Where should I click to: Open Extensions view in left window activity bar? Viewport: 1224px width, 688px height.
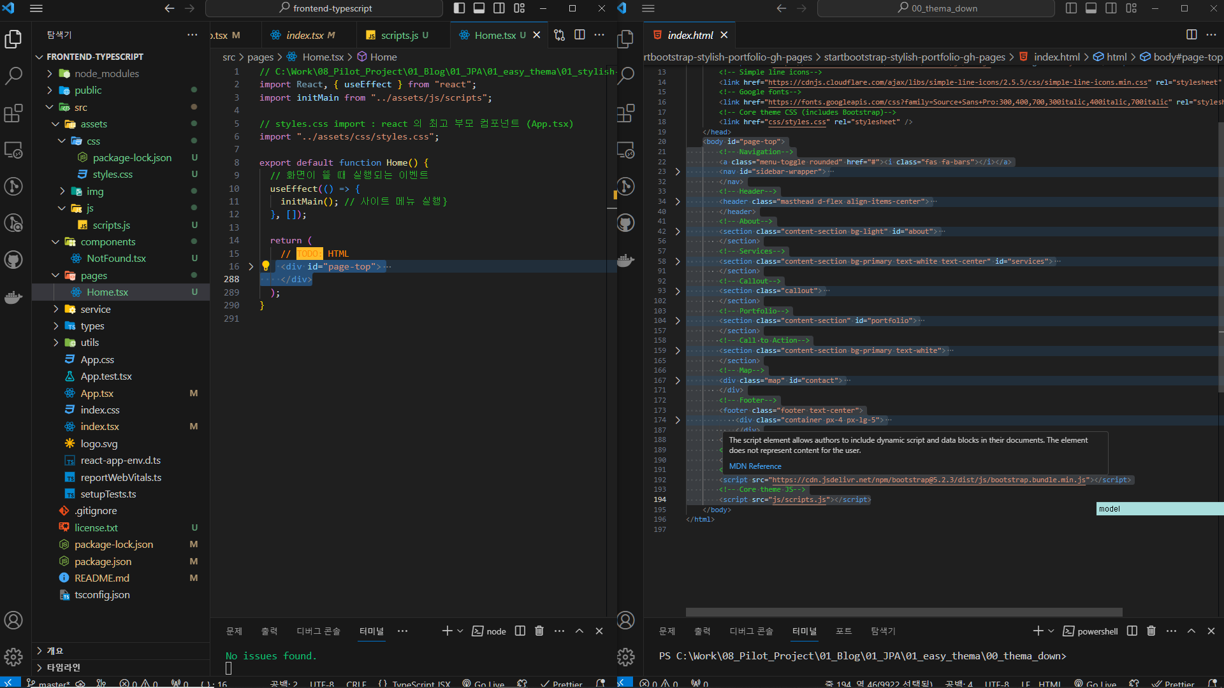[13, 113]
